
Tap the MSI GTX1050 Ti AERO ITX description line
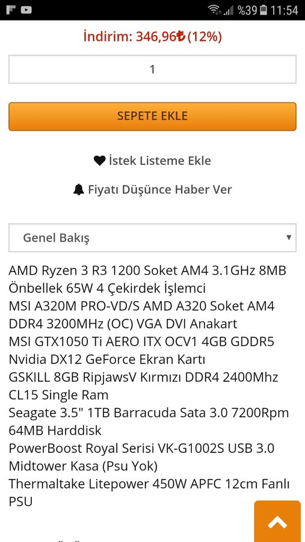click(x=141, y=350)
